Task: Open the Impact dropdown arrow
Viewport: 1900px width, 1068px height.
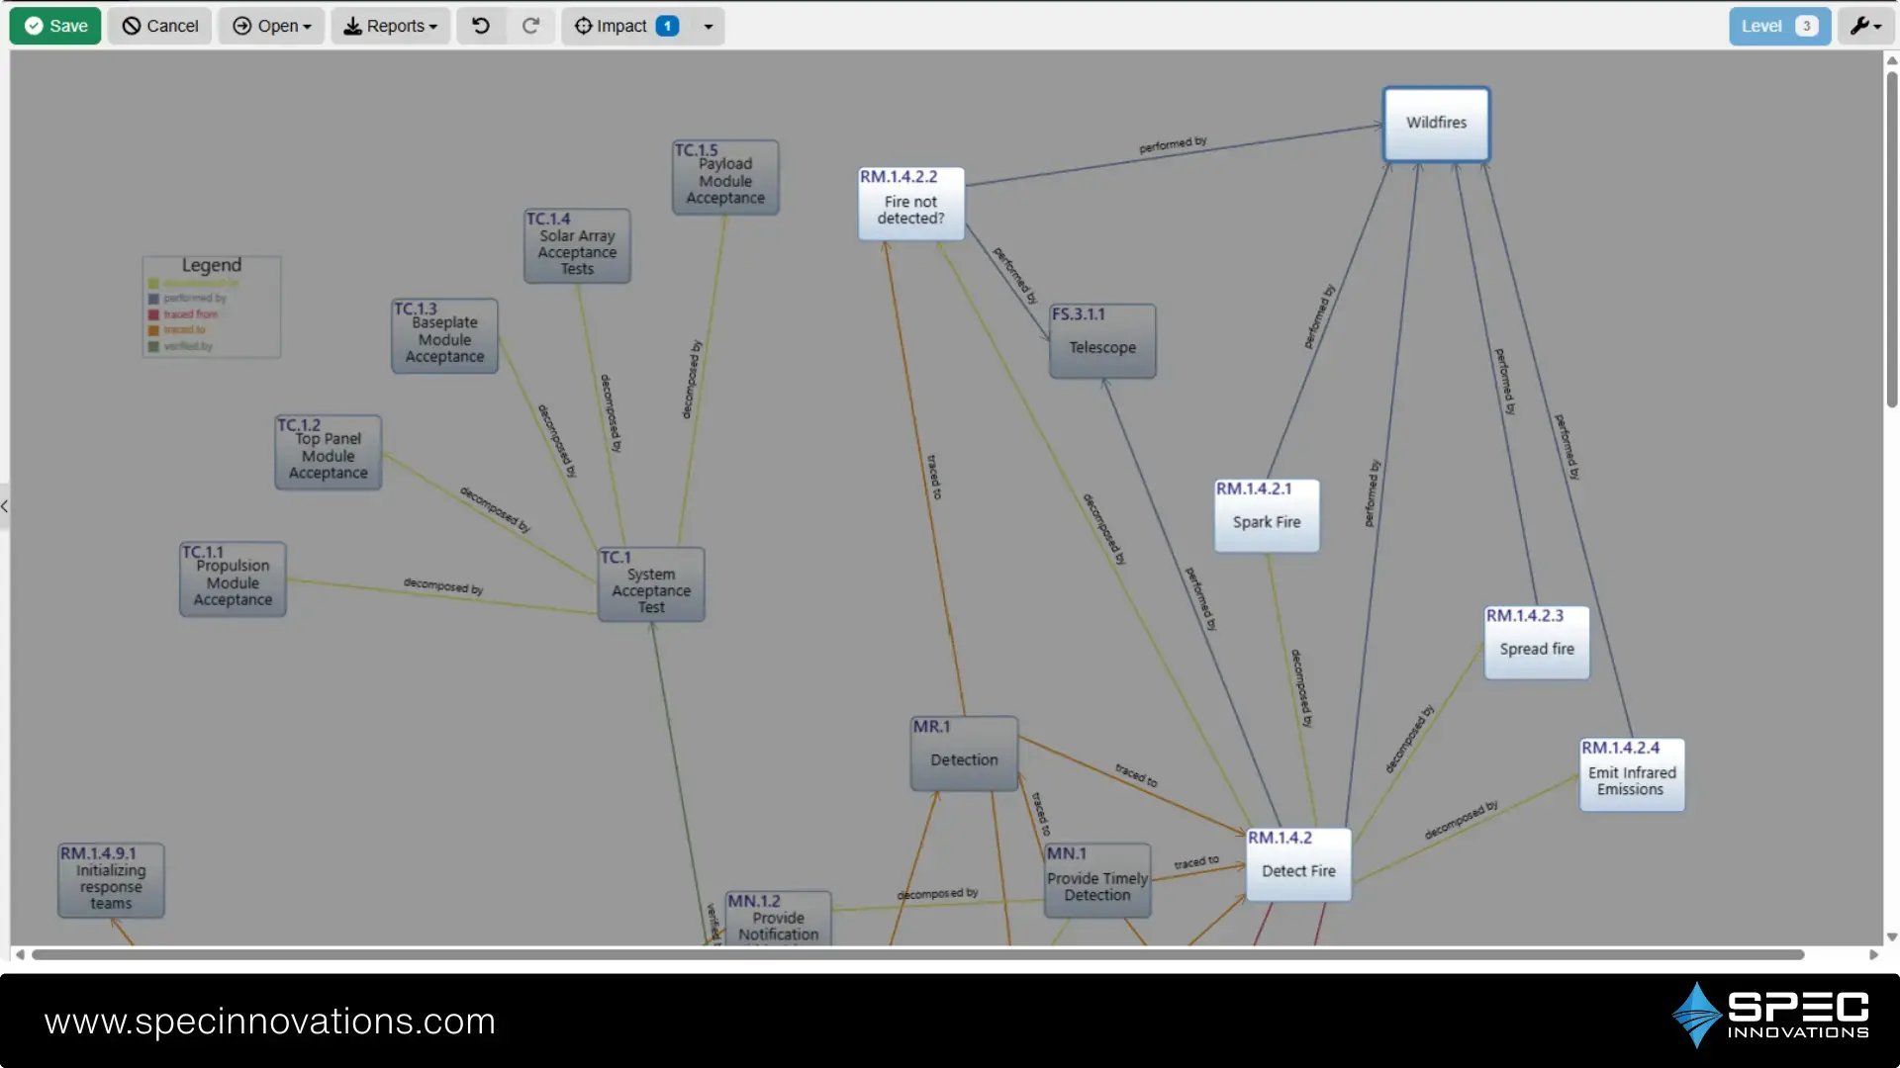Action: pos(707,26)
